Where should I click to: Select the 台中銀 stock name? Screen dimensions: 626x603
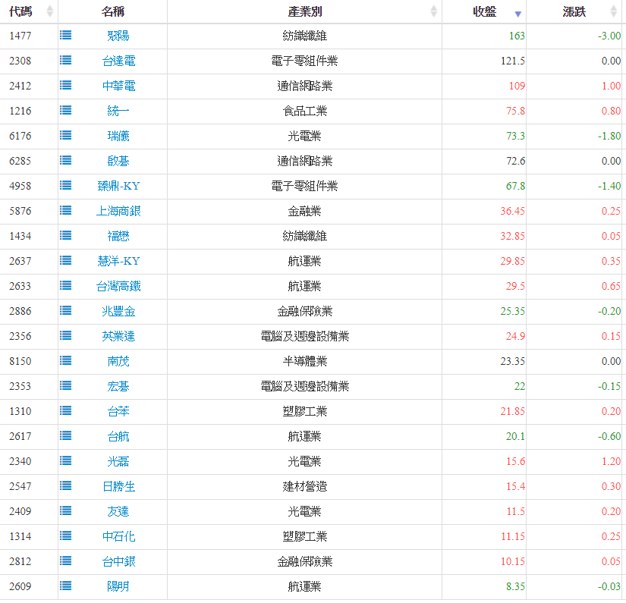coord(118,561)
